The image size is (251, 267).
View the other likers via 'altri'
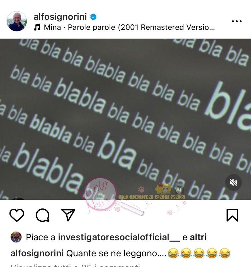tap(198, 237)
